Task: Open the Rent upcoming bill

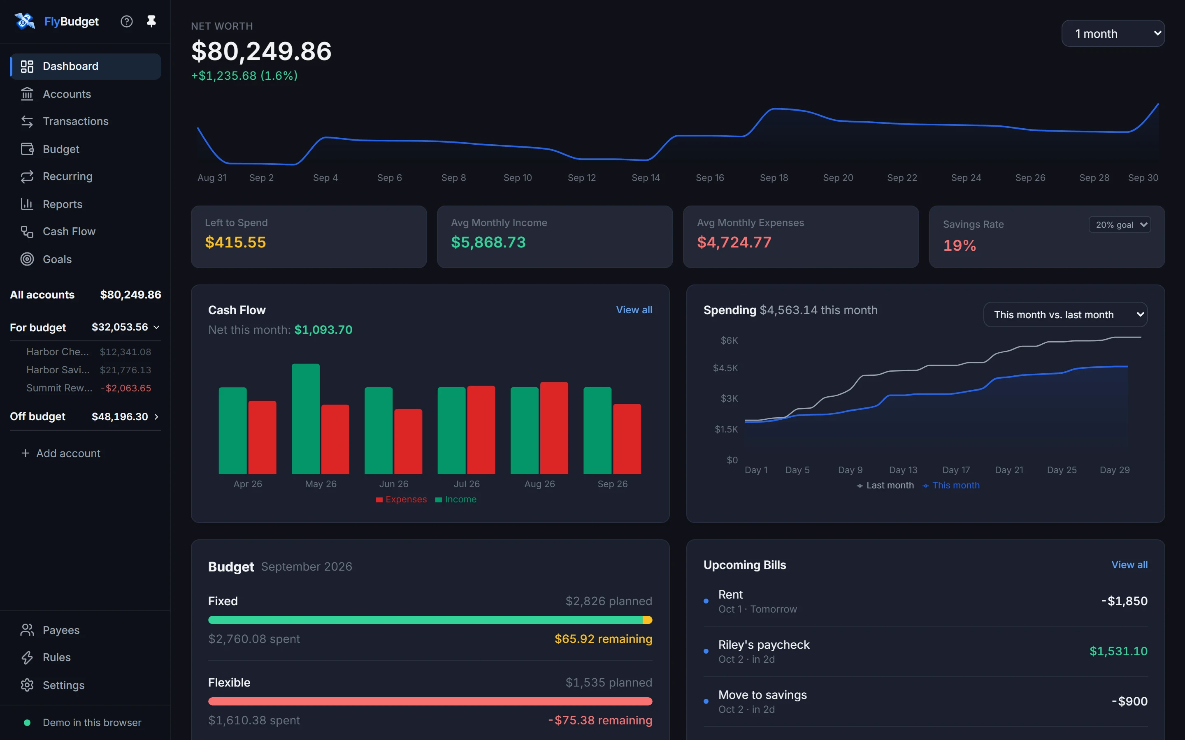Action: tap(925, 601)
